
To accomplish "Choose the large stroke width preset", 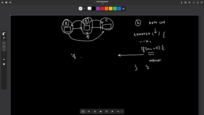I will [4, 64].
